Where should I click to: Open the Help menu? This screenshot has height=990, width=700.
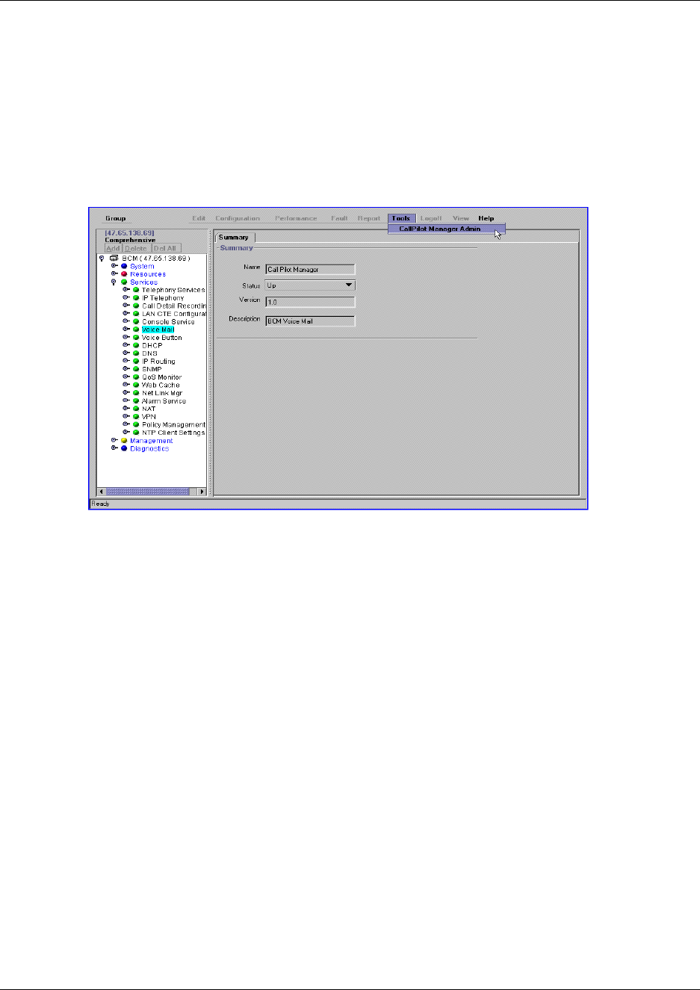coord(486,219)
